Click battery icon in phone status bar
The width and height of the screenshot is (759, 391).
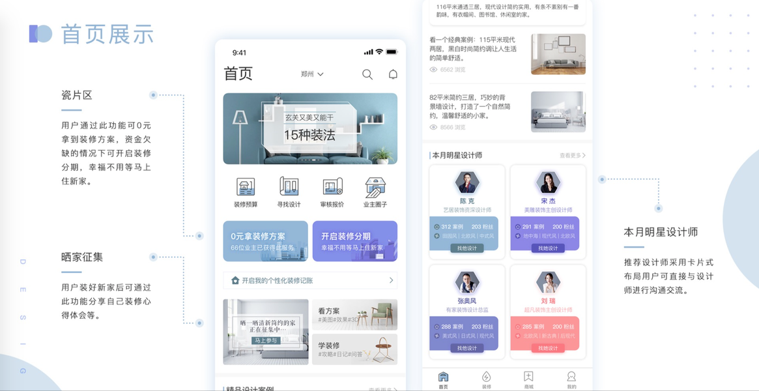(392, 51)
